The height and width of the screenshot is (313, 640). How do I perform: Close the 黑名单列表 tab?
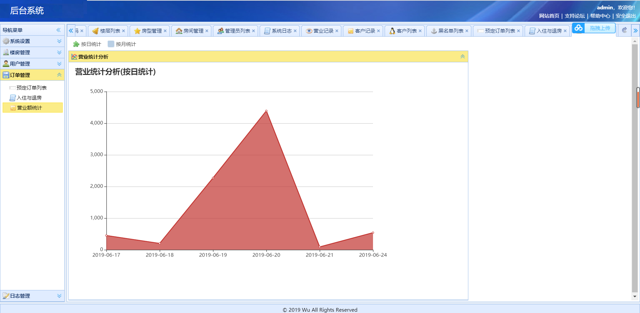[x=467, y=31]
